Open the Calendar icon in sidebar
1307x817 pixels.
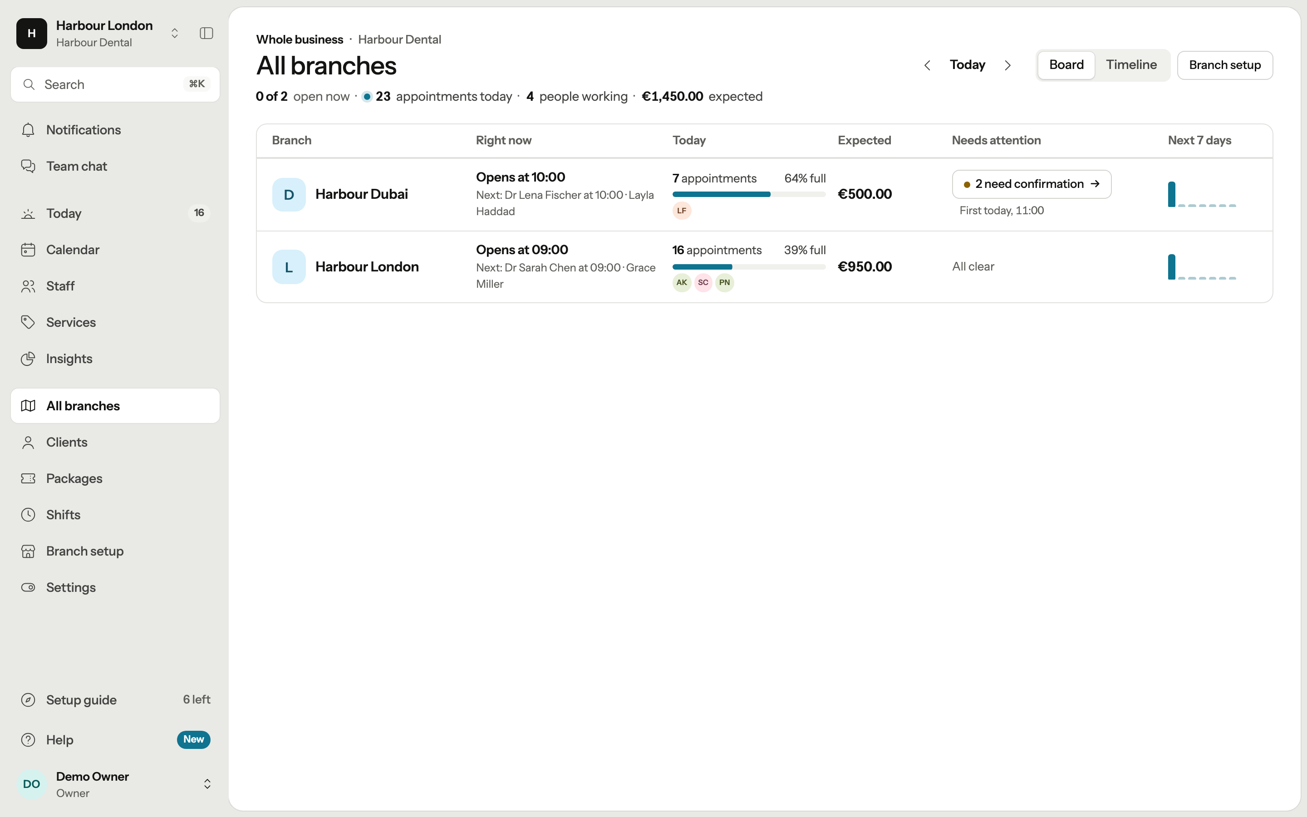pyautogui.click(x=28, y=250)
